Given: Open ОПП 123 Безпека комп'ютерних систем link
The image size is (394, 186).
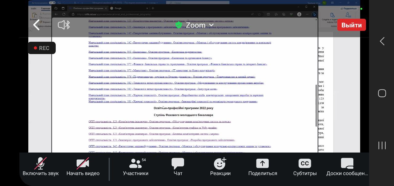Looking at the screenshot, I should point(154,134).
